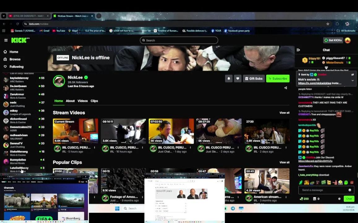Open Sweeetcakes212 channel in the sidebar
This screenshot has width=358, height=223.
pyautogui.click(x=24, y=129)
